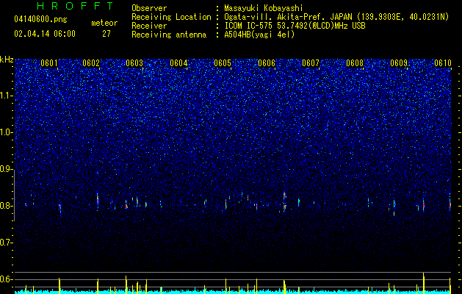Click the 1.0 kHz axis label
This screenshot has height=294, width=462.
tap(7, 132)
